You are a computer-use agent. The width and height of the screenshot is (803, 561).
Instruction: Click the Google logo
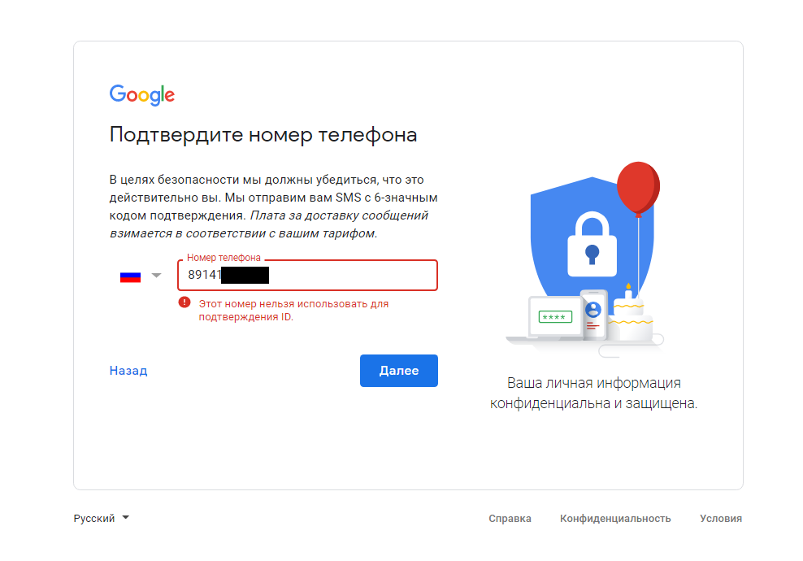[142, 95]
